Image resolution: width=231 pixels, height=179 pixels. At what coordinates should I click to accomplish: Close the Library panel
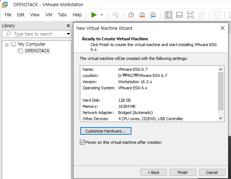click(68, 26)
